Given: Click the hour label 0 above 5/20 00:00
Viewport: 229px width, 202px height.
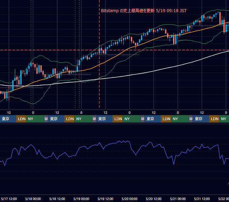Looking at the screenshot, I should [130, 113].
